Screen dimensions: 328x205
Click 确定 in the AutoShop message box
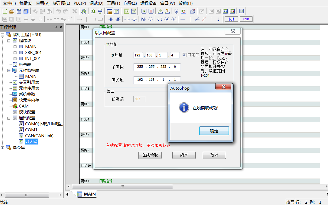(x=214, y=131)
